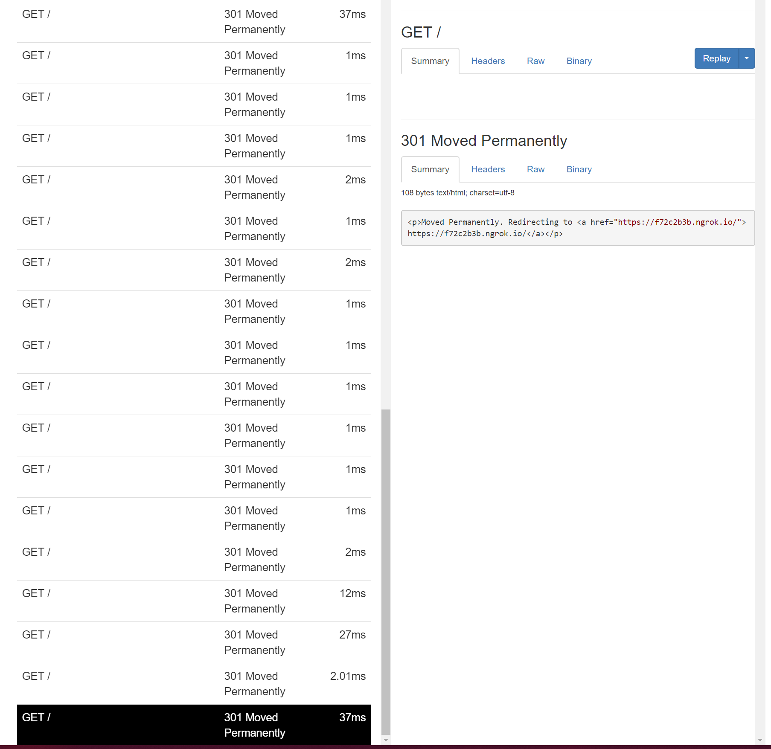View the Binary tab of the request
The width and height of the screenshot is (771, 749).
[579, 61]
